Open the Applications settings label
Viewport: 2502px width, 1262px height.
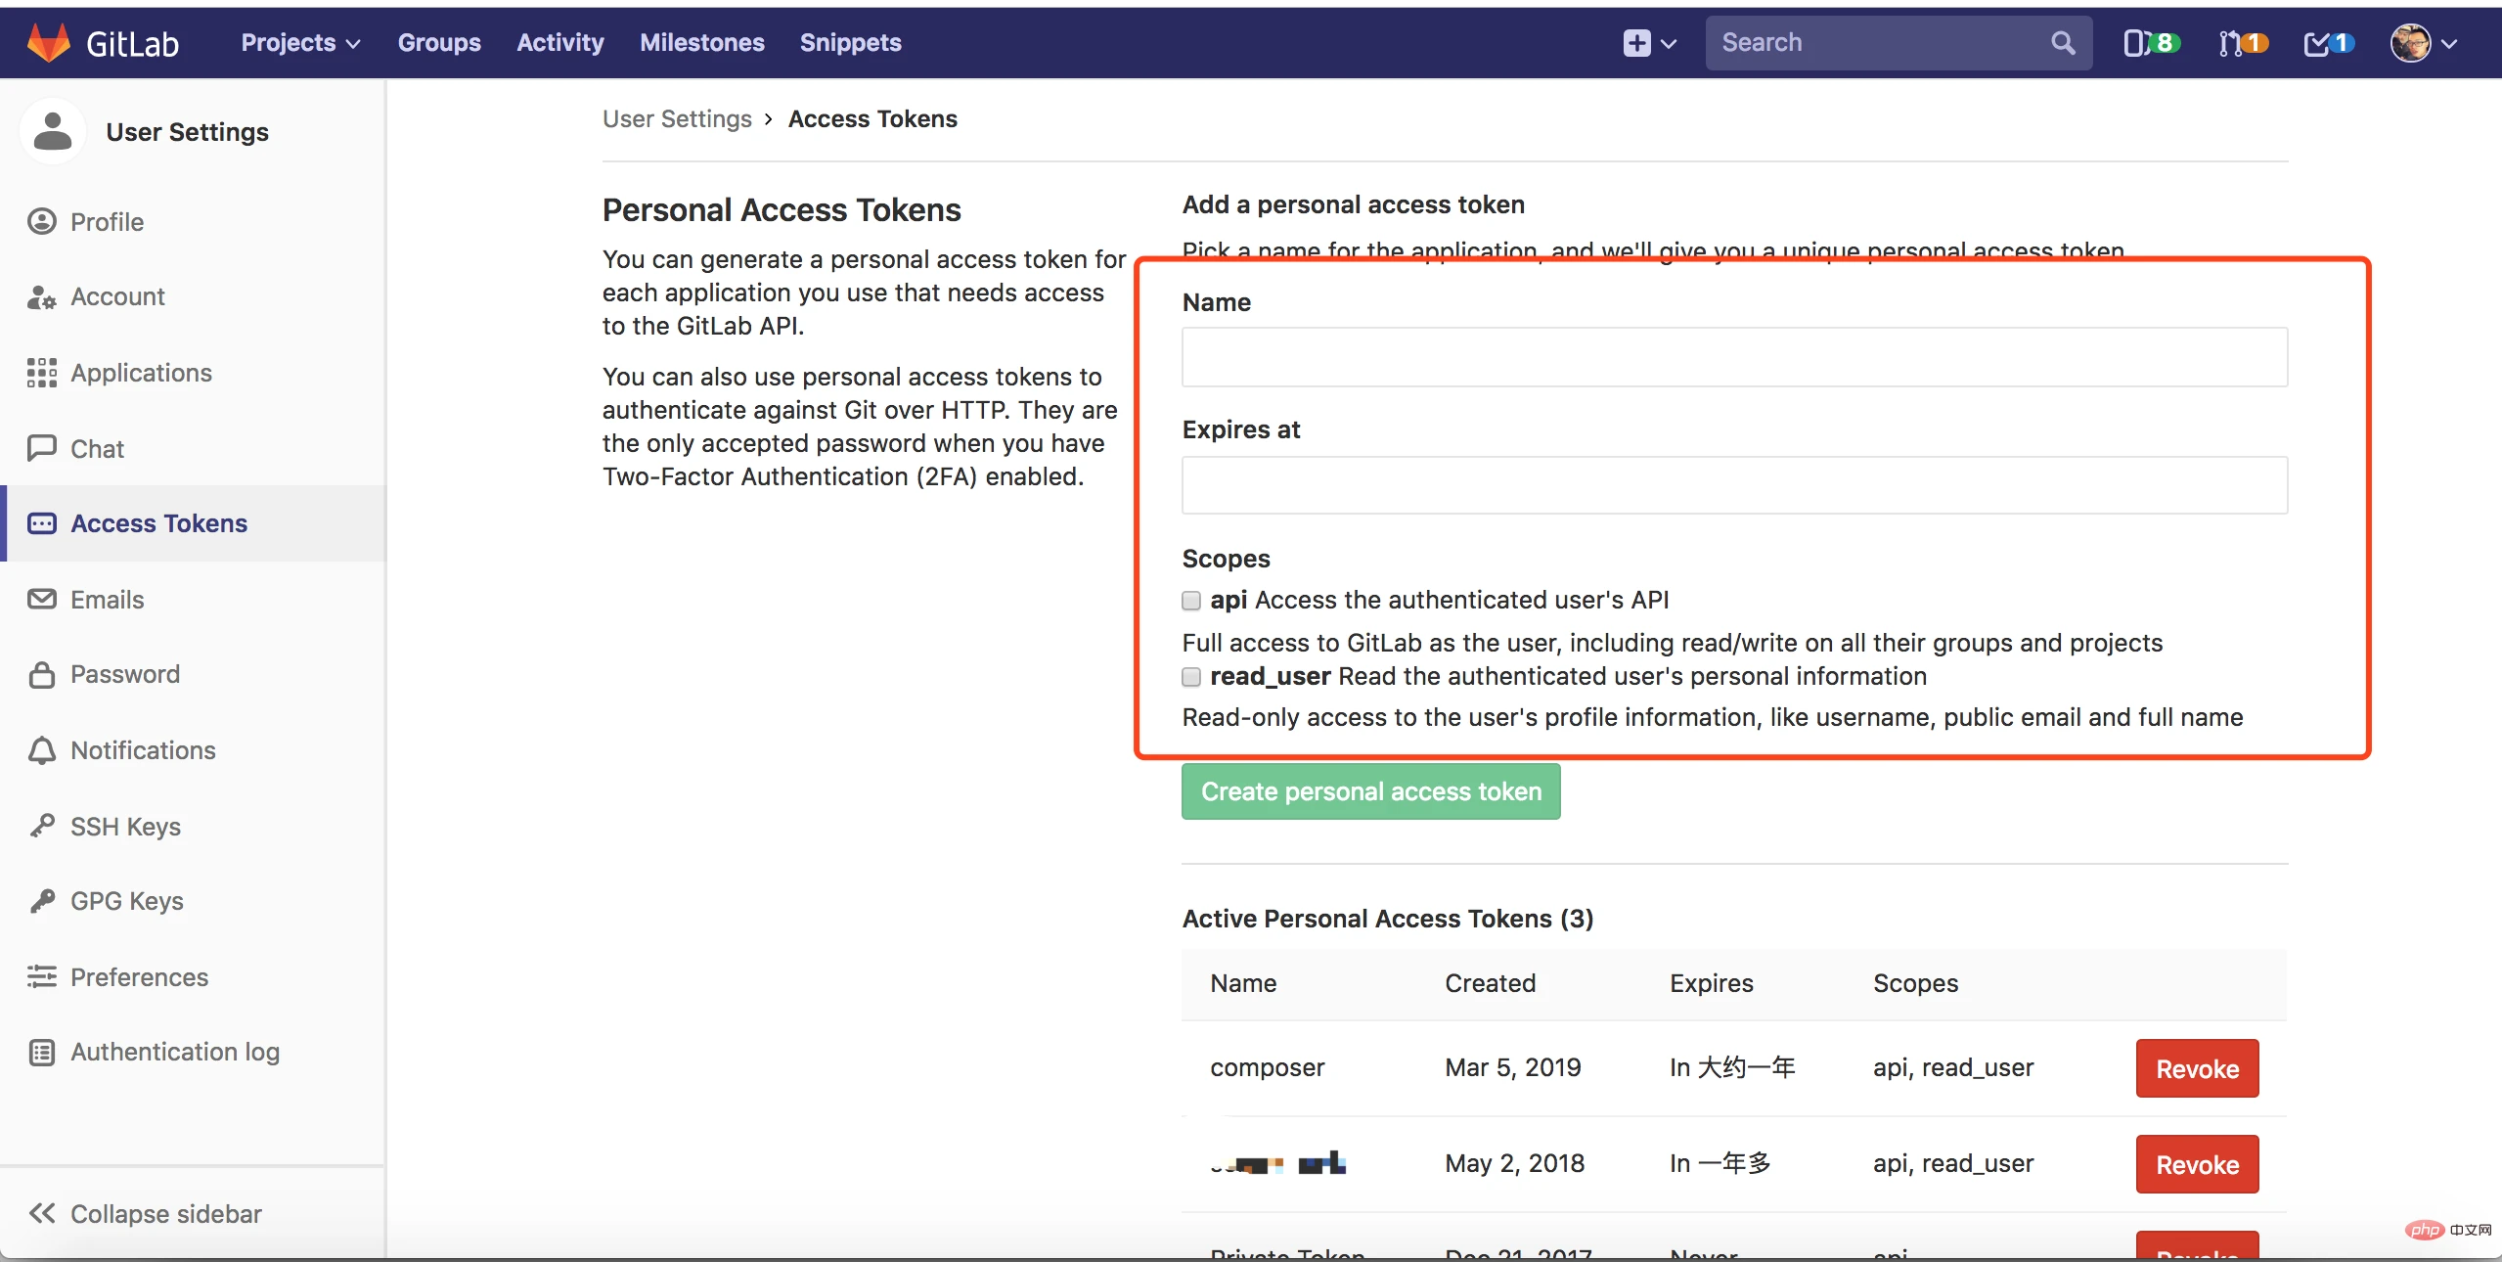coord(142,373)
